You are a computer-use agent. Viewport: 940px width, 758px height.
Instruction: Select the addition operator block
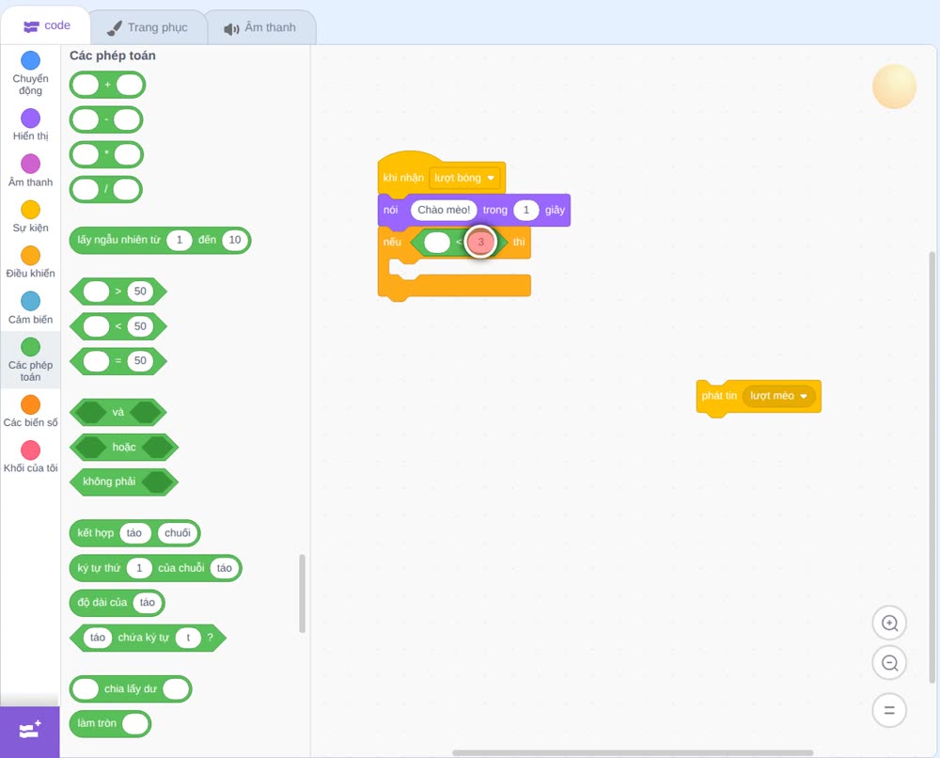[107, 86]
